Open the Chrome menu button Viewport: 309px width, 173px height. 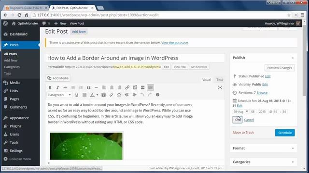[303, 15]
